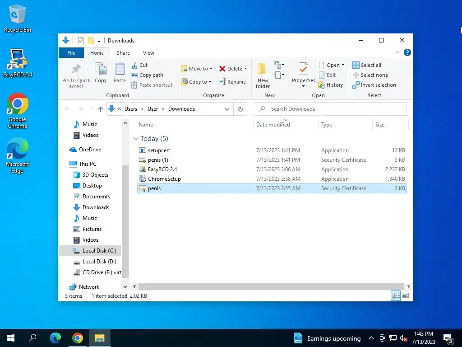
Task: Click Copy path in Clipboard group
Action: pos(147,75)
